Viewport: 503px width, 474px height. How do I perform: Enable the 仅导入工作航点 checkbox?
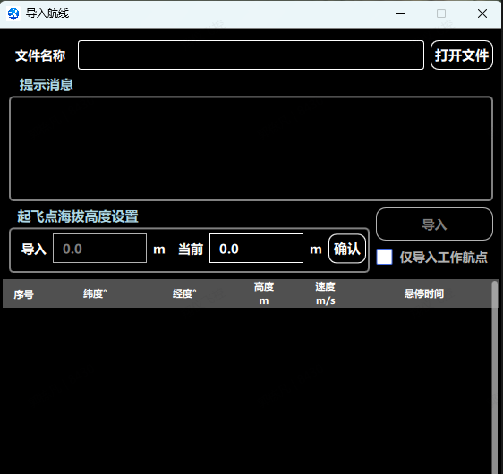tap(384, 257)
